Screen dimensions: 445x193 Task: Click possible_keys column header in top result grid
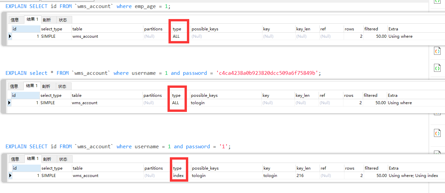[x=205, y=29]
